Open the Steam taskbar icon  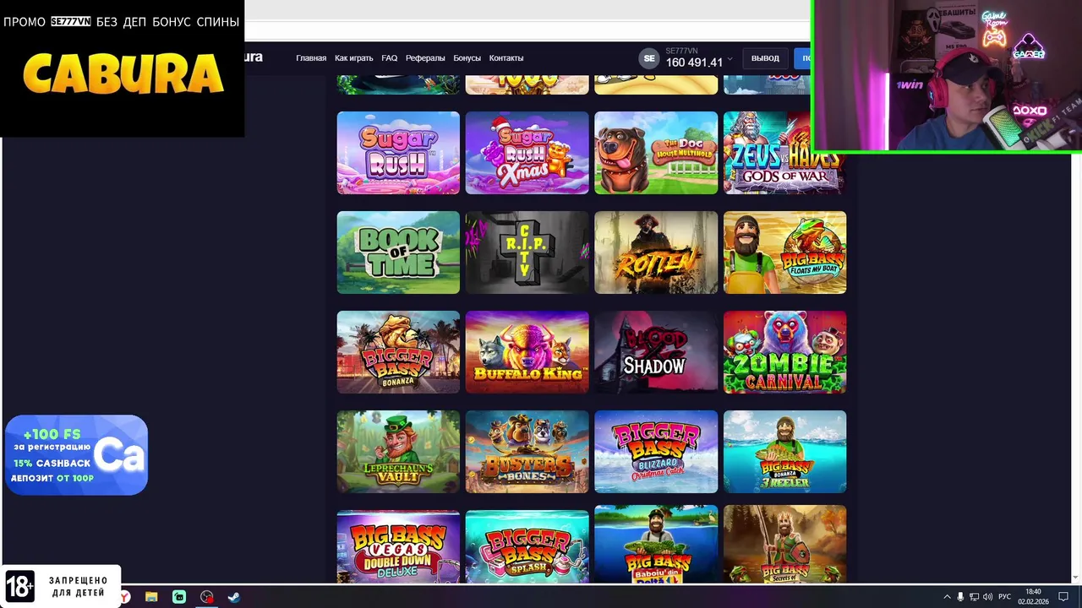234,597
